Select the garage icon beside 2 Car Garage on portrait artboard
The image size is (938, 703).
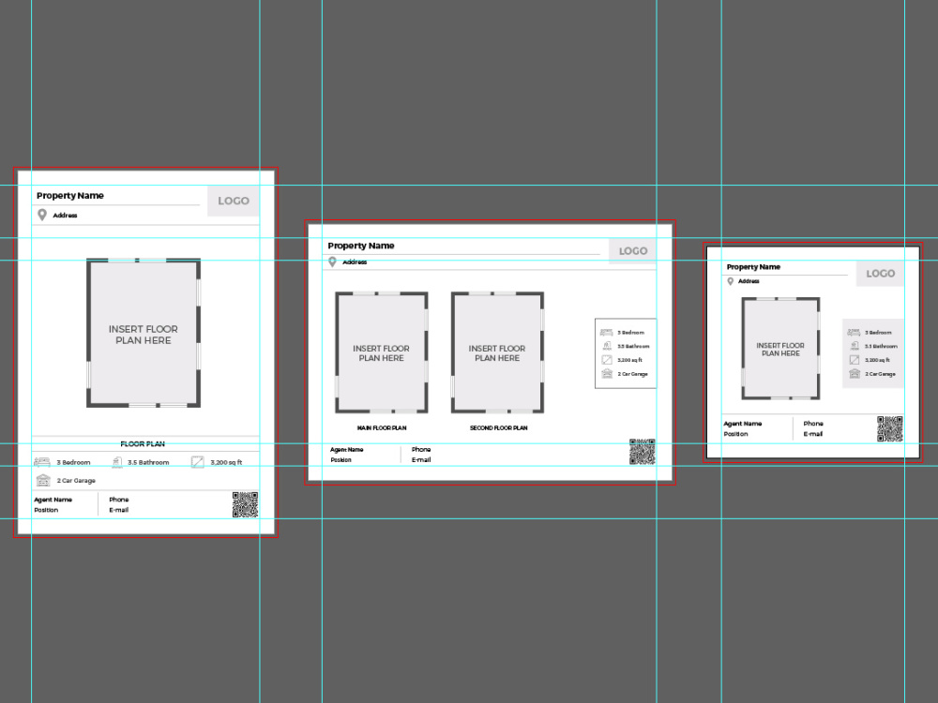(43, 480)
